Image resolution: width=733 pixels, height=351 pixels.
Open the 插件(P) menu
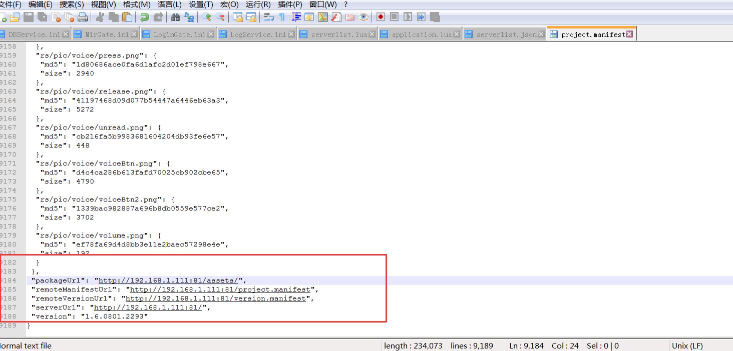click(x=290, y=4)
